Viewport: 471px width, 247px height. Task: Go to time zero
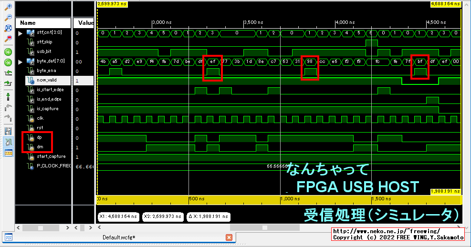(8, 52)
